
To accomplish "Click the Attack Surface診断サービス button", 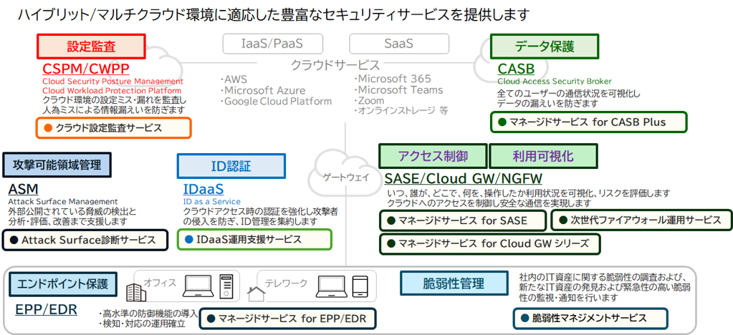I will pos(86,240).
